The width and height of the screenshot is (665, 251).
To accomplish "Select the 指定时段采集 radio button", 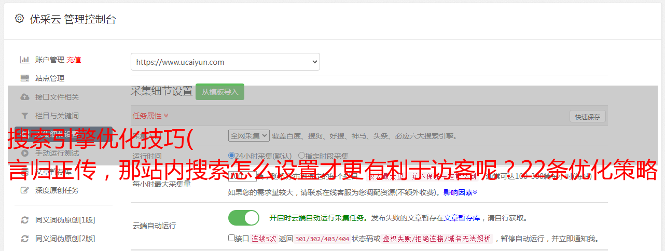I will tap(301, 156).
